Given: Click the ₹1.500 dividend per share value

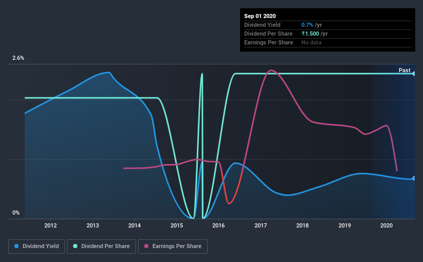Looking at the screenshot, I should (310, 34).
